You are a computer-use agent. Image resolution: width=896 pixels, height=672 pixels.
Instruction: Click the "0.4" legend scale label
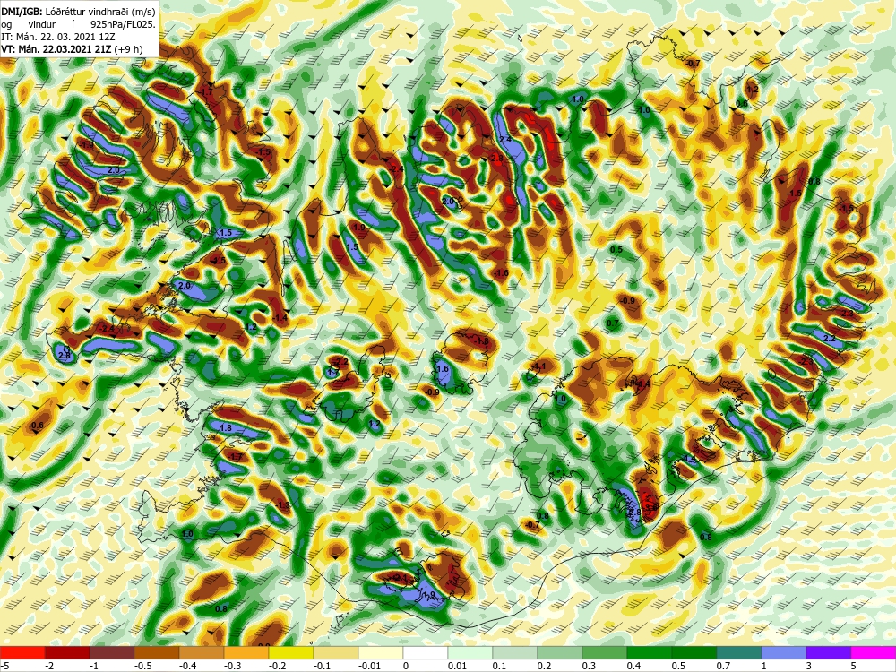click(634, 666)
